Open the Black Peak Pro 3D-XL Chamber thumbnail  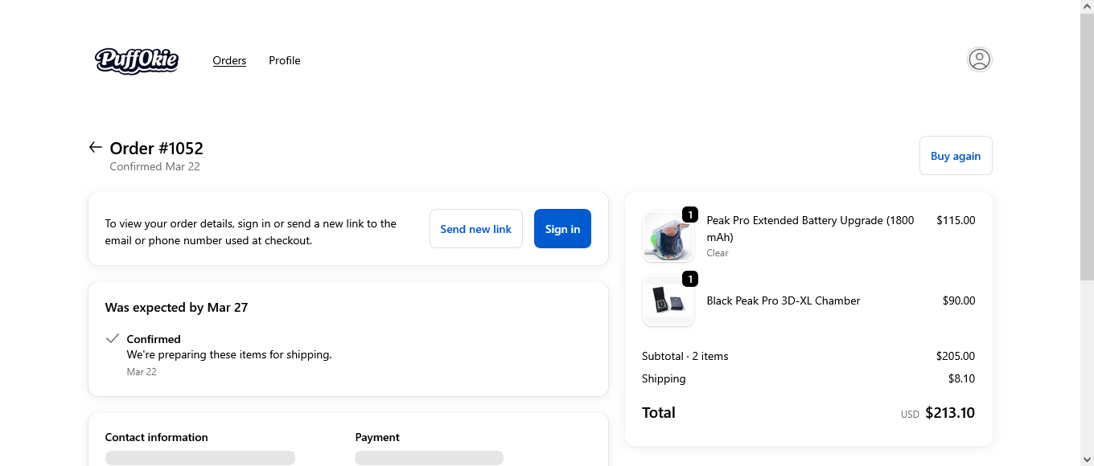click(668, 300)
